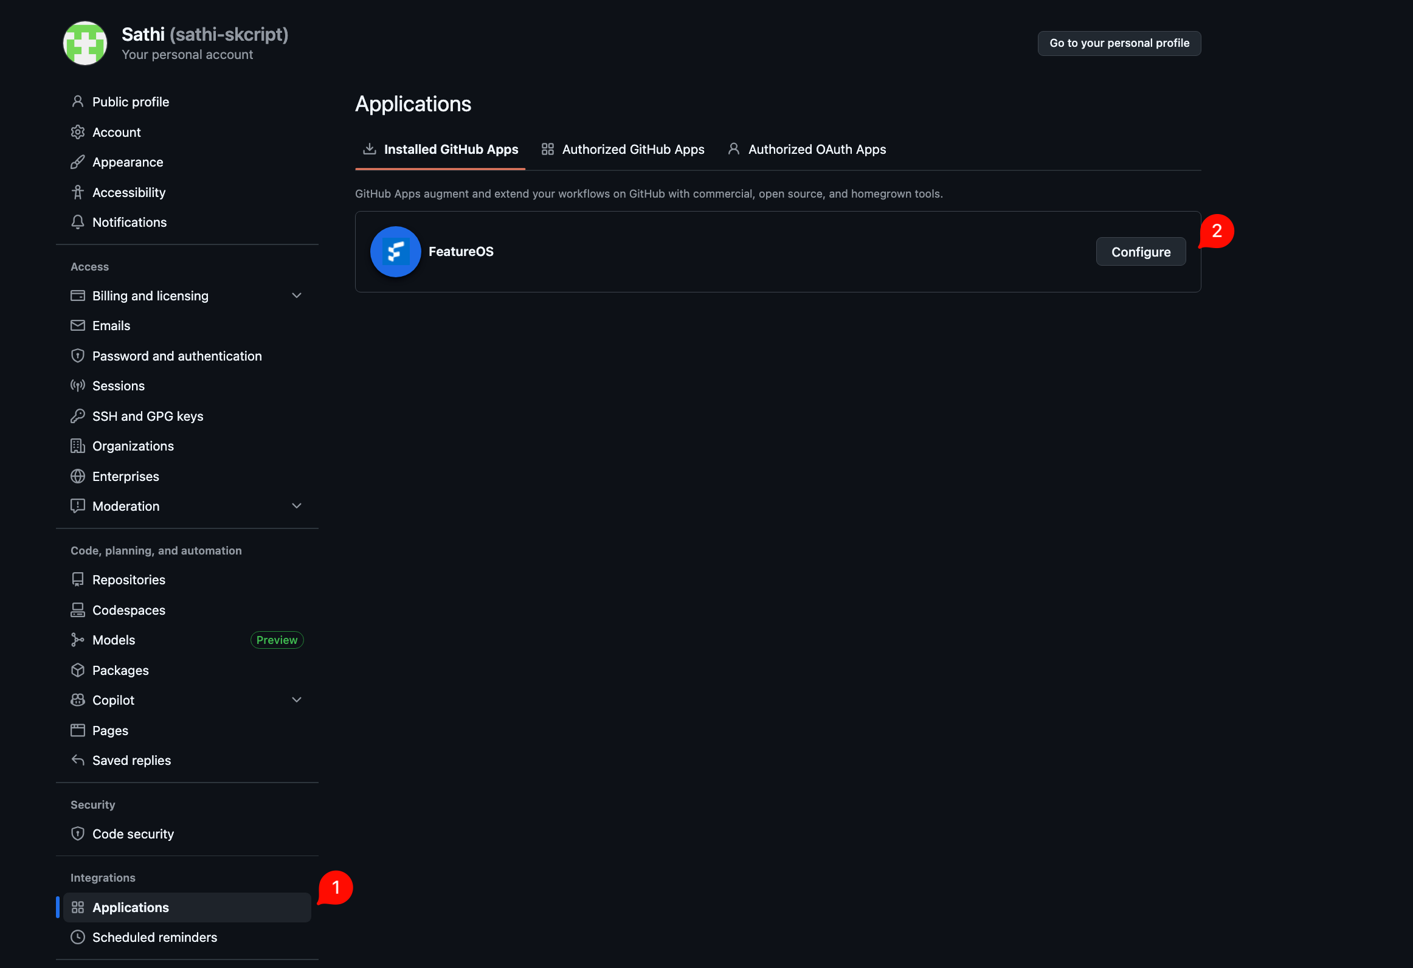Click the Packages box icon
This screenshot has height=968, width=1413.
[78, 670]
